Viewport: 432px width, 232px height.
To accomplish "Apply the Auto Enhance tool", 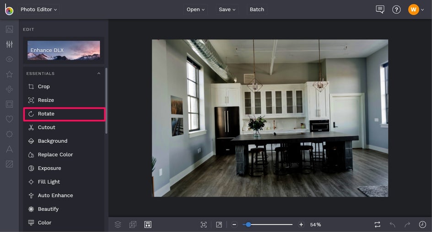I will (x=64, y=195).
